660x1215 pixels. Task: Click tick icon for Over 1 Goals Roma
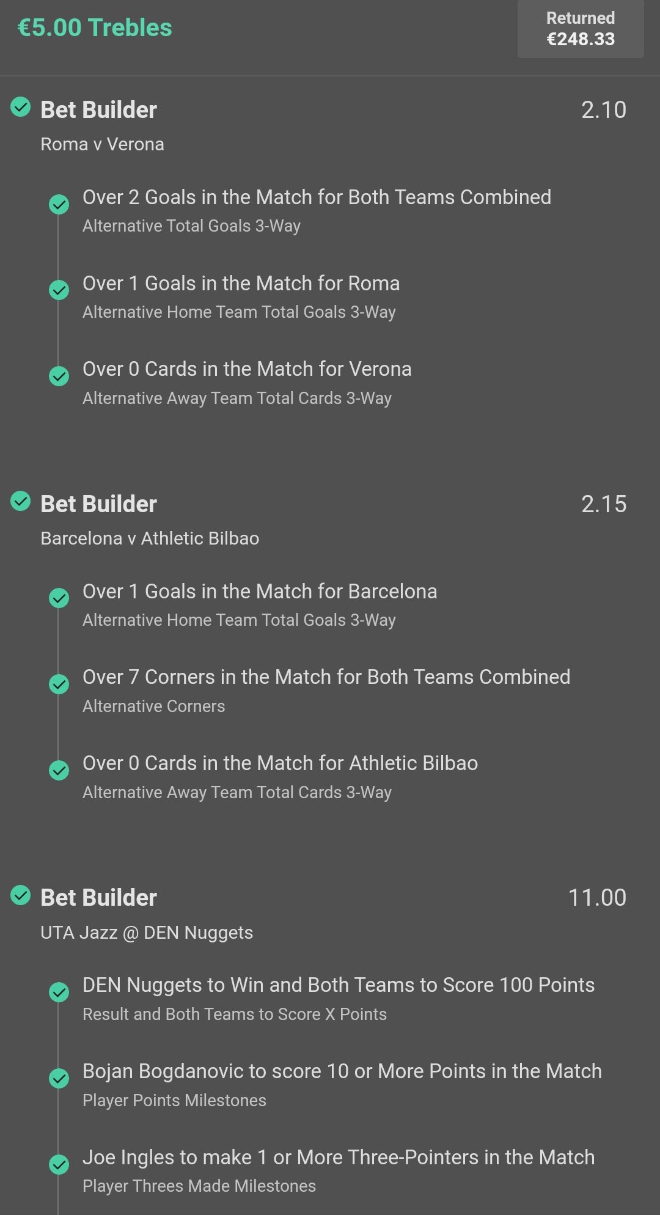(x=59, y=290)
